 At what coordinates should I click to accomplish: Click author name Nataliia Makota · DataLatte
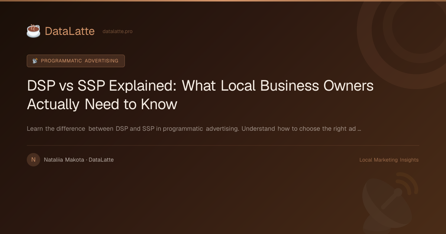[79, 160]
